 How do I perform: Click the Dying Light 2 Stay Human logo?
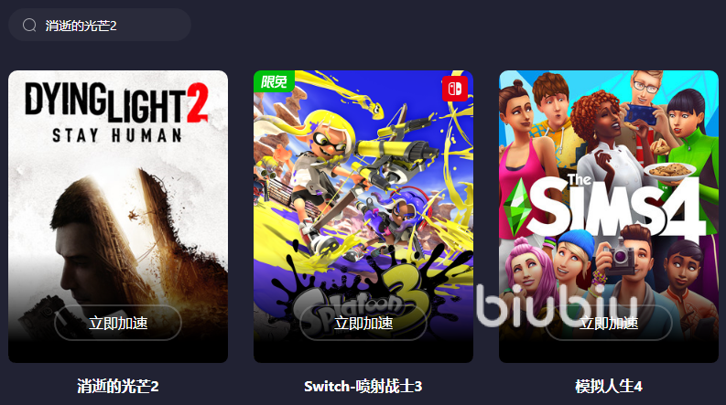click(116, 112)
